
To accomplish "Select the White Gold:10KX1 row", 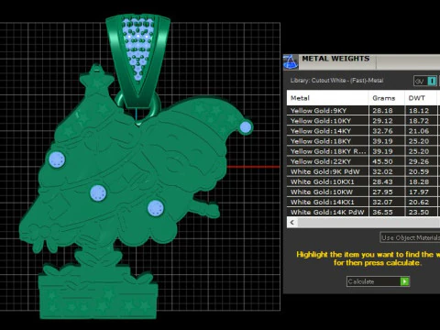I will (363, 181).
